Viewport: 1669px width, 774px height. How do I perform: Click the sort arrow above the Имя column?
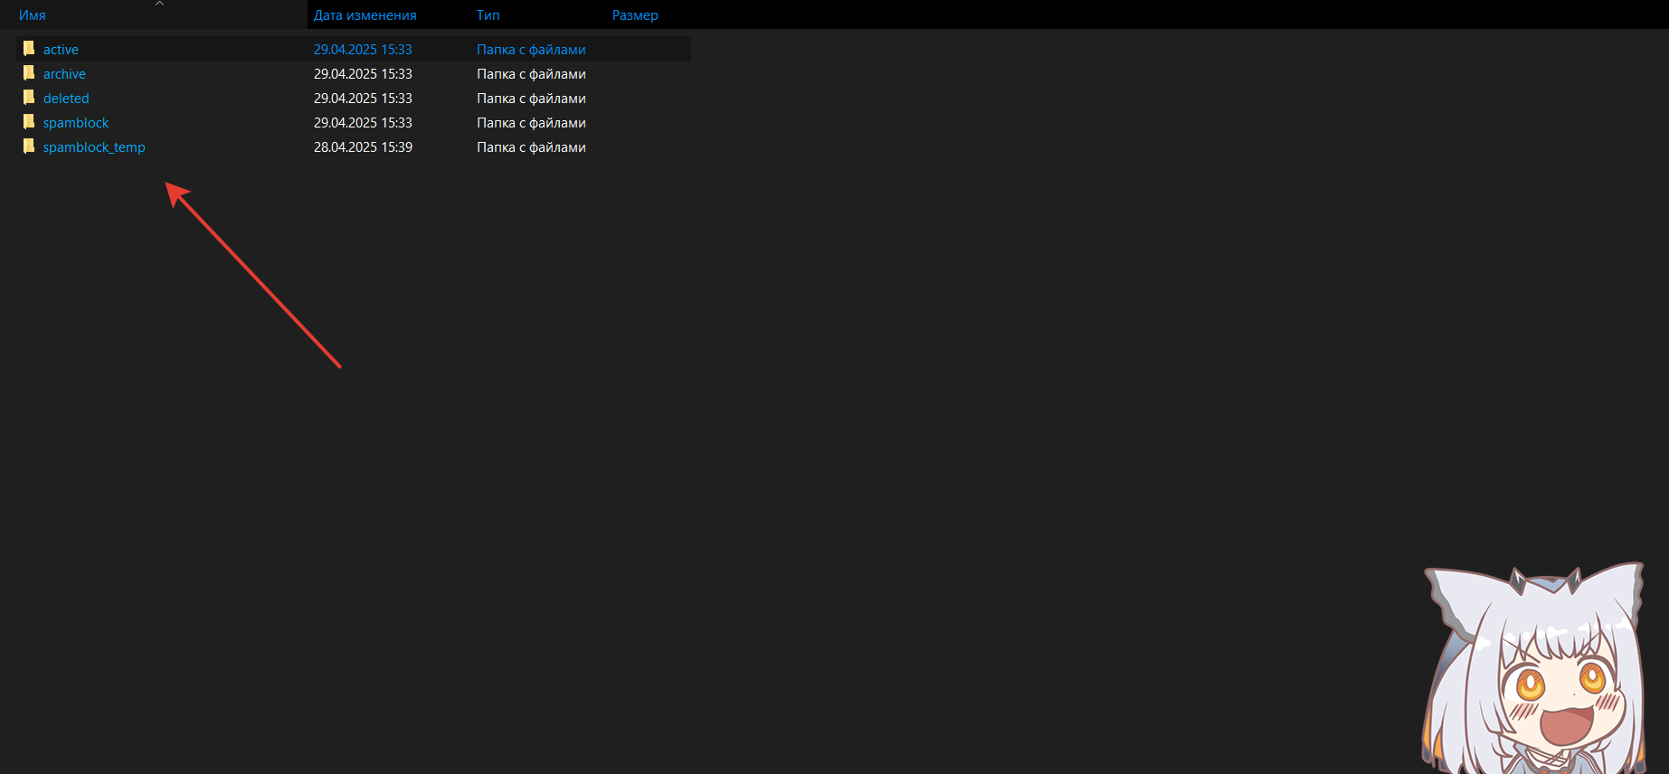(159, 4)
